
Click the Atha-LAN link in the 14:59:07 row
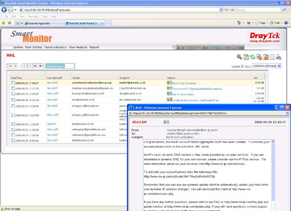(53, 93)
